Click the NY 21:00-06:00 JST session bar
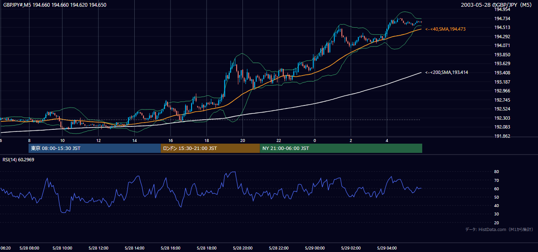This screenshot has width=538, height=252. pyautogui.click(x=341, y=148)
